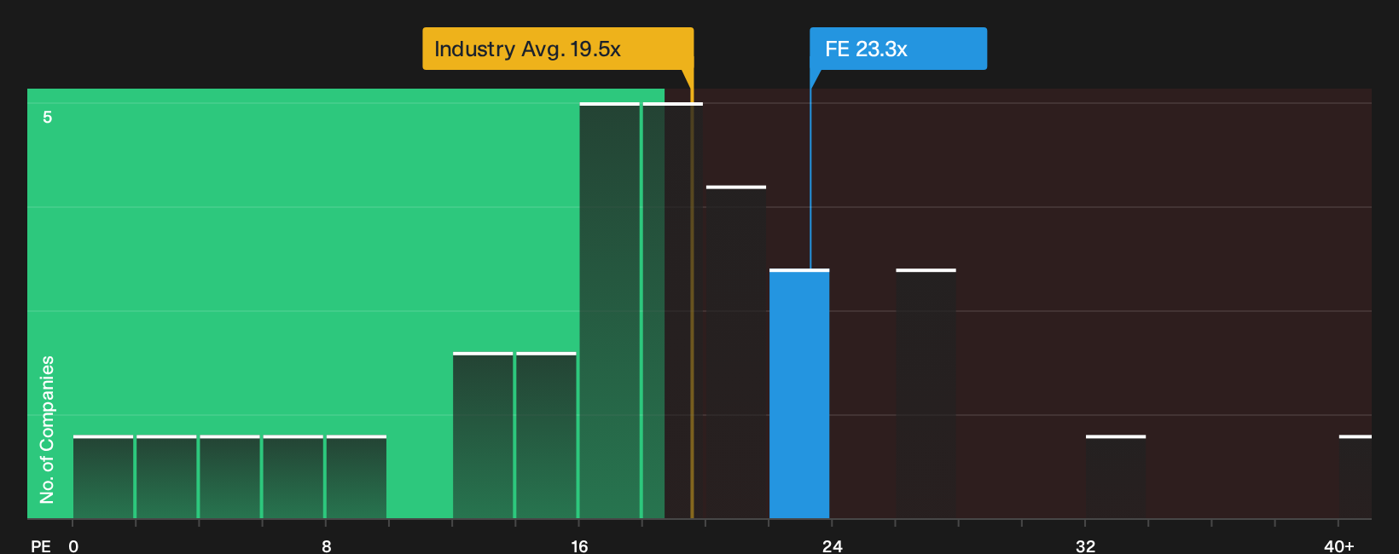The height and width of the screenshot is (554, 1399).
Task: Click the y-axis value 5
Action: pos(48,118)
